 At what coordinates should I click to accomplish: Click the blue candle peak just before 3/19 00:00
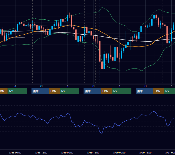pyautogui.click(x=67, y=18)
